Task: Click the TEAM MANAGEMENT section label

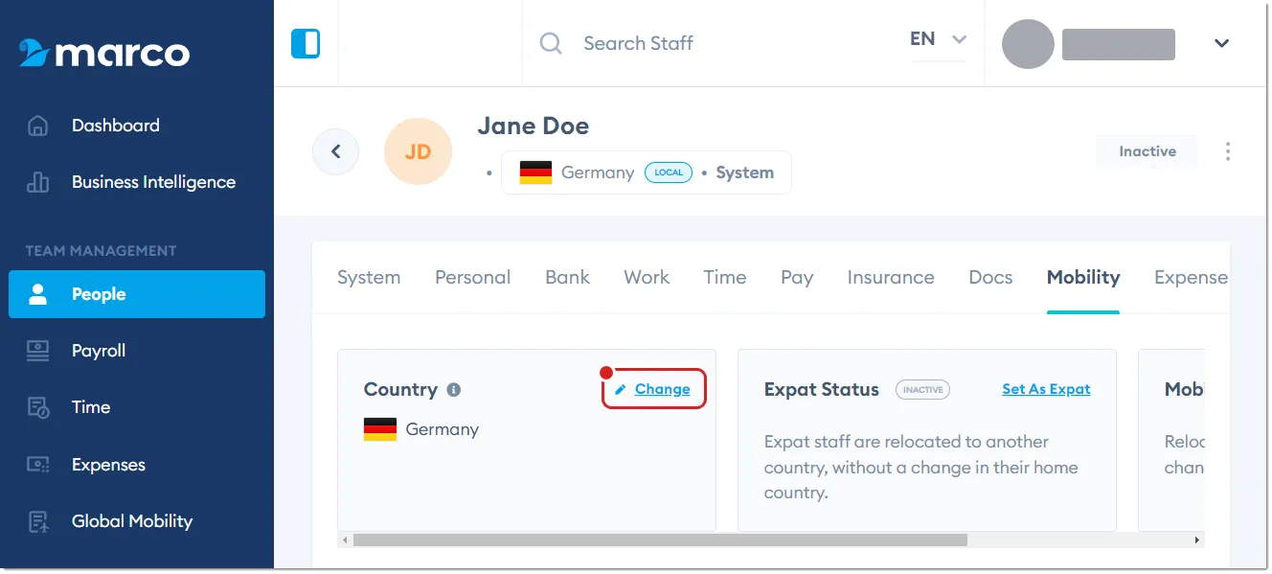Action: (101, 251)
